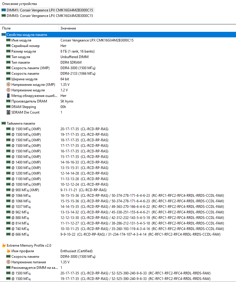Click the bolt icon next to Напряжение питания
The height and width of the screenshot is (282, 236).
point(8,262)
